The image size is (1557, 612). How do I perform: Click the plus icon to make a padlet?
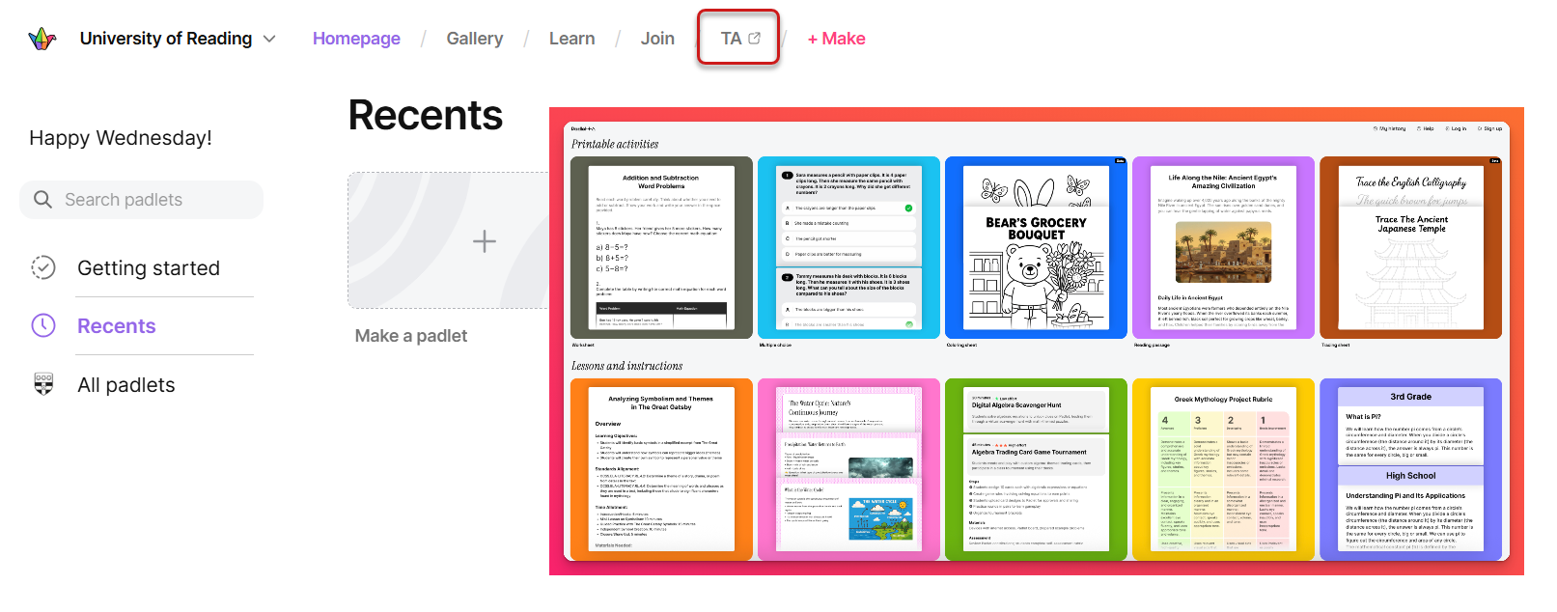tap(484, 241)
